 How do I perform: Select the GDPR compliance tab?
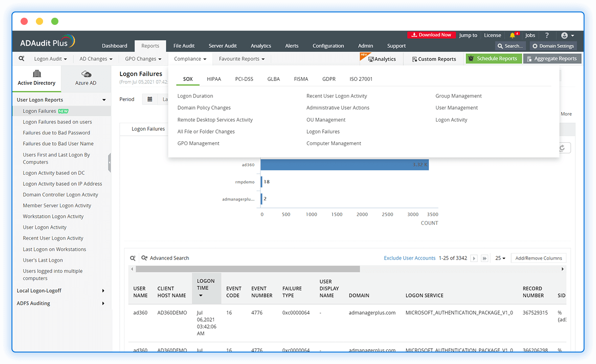click(x=329, y=79)
